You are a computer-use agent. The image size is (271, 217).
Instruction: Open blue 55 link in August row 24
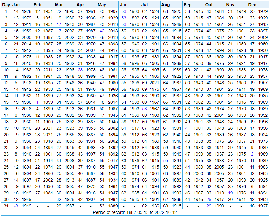[x=166, y=161]
